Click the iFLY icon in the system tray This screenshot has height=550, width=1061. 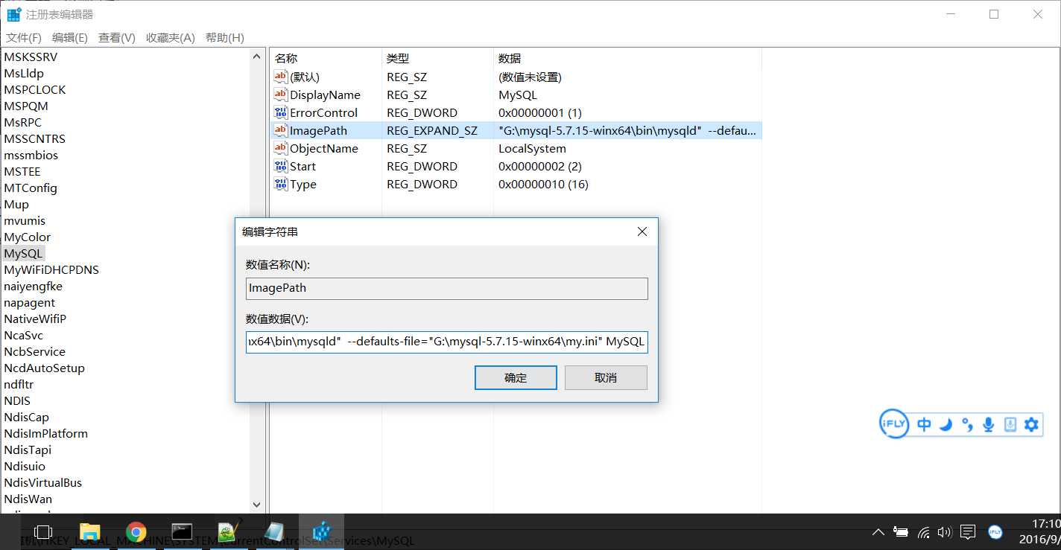coord(995,531)
